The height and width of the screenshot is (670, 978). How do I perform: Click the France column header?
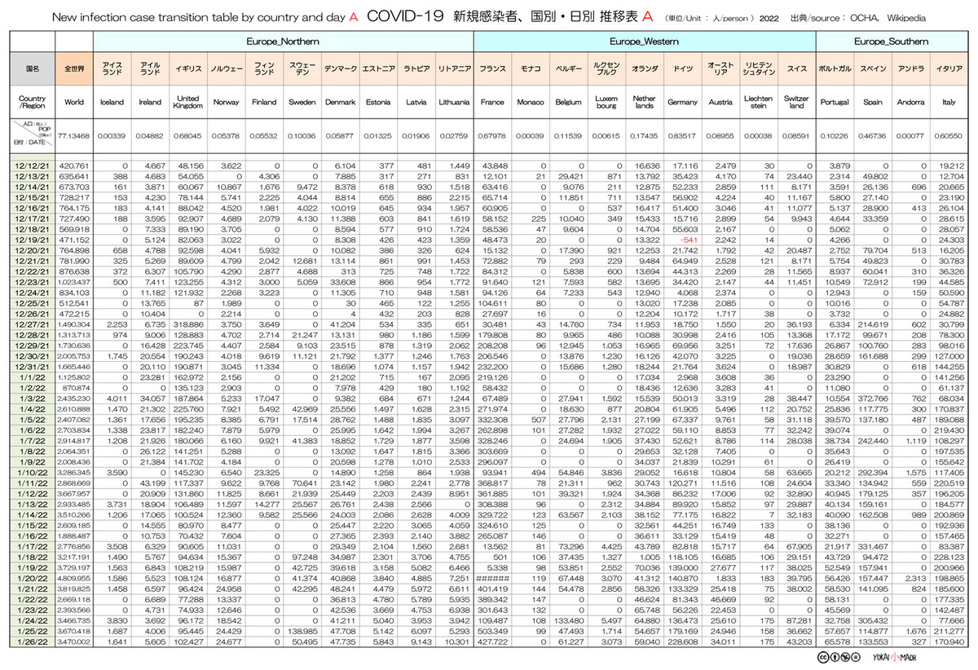tap(492, 103)
